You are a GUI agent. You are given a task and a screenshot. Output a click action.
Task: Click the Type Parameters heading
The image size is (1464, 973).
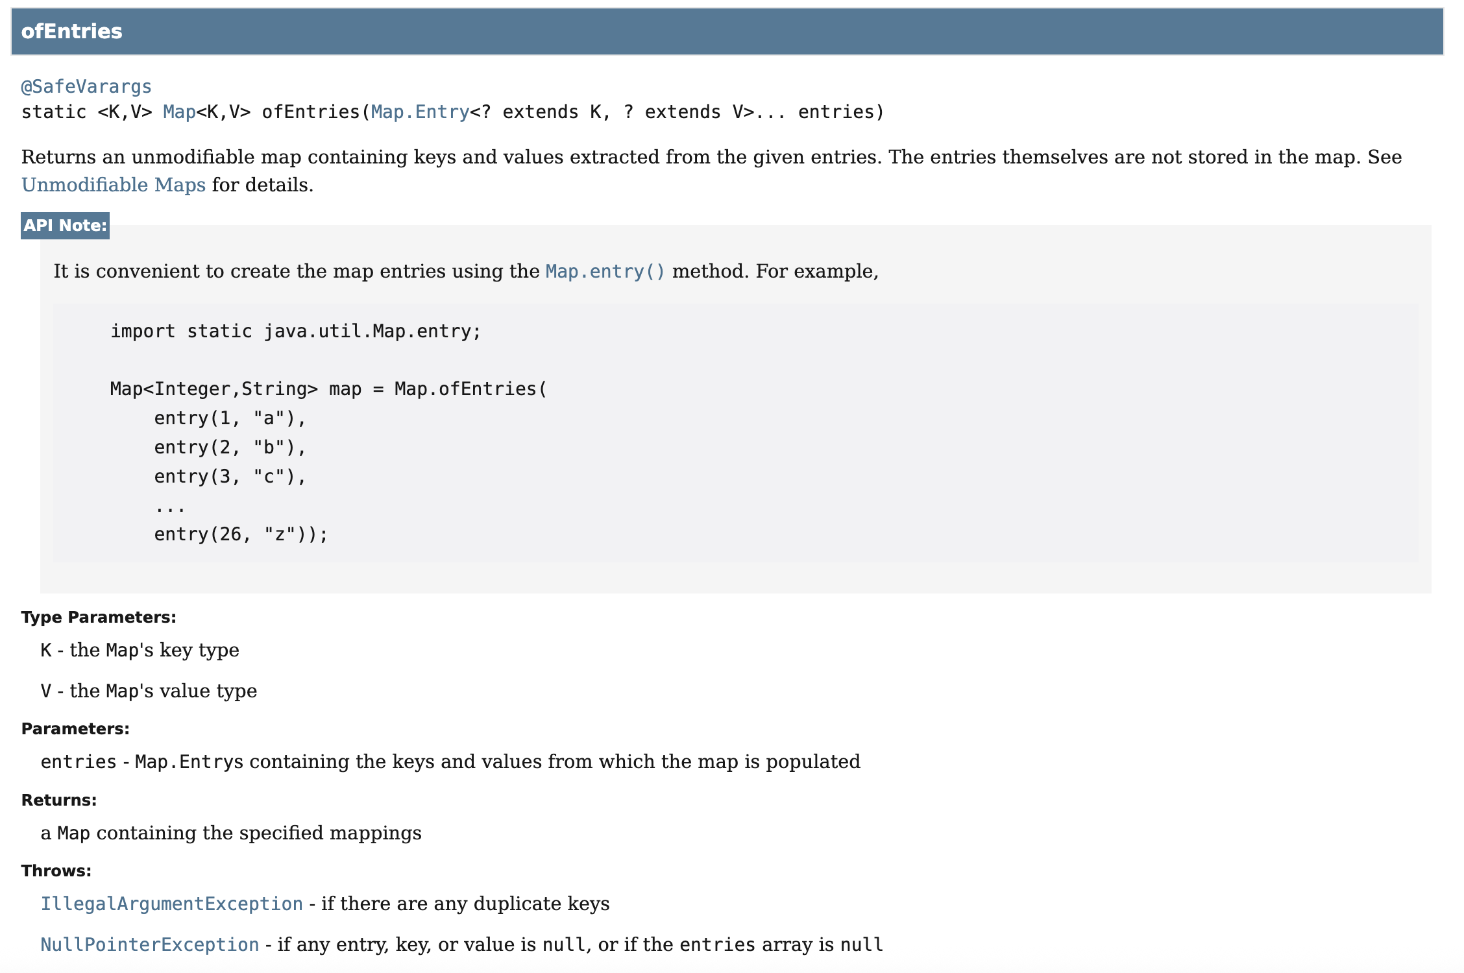pos(99,618)
